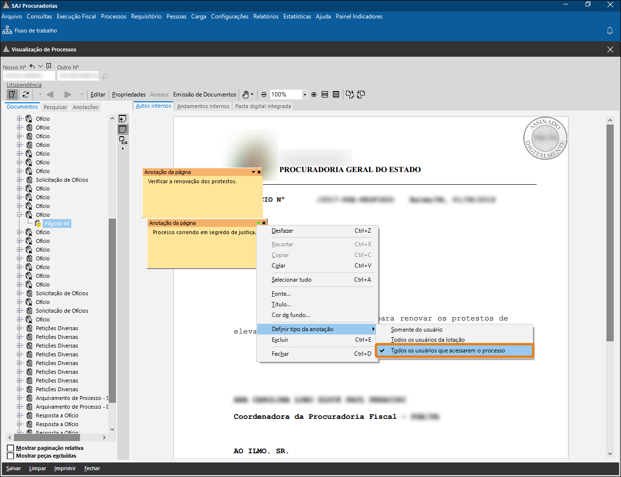Select the hand pan tool
This screenshot has height=477, width=621.
pyautogui.click(x=246, y=95)
